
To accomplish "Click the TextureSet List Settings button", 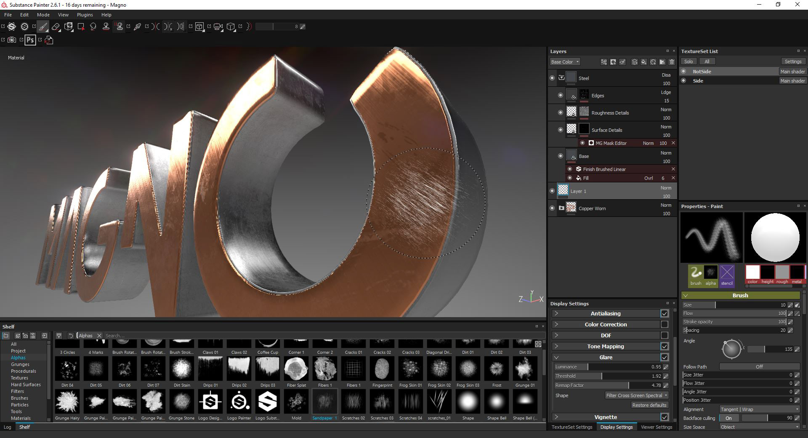I will coord(793,61).
